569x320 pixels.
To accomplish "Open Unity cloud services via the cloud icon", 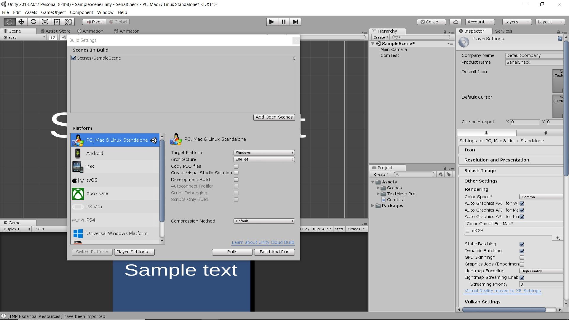I will click(x=455, y=22).
